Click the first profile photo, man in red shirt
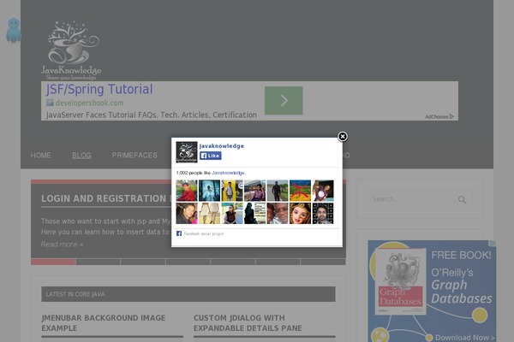Viewport: 514px width, 342px height. point(187,191)
